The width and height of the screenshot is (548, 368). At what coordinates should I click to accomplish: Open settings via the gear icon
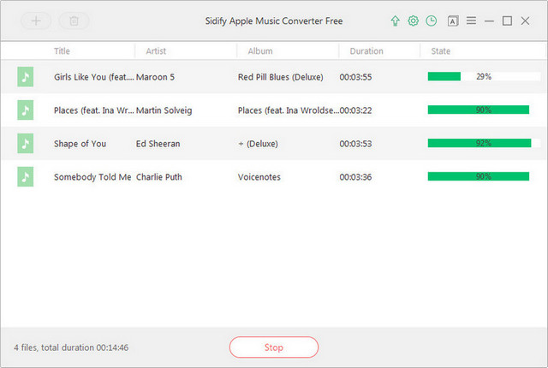(413, 21)
